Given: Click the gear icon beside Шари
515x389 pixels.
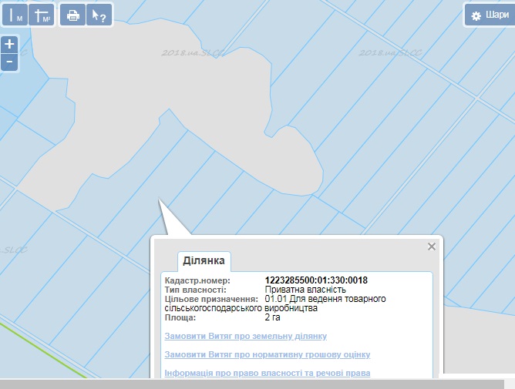Looking at the screenshot, I should (476, 15).
